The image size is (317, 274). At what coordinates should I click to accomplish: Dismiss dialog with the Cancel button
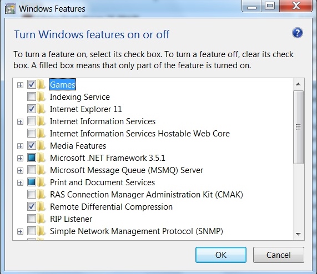tap(278, 255)
